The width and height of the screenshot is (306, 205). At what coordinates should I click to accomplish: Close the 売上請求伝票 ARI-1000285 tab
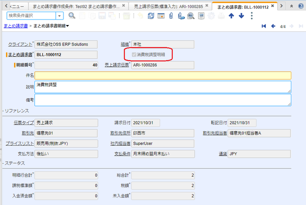pyautogui.click(x=207, y=5)
